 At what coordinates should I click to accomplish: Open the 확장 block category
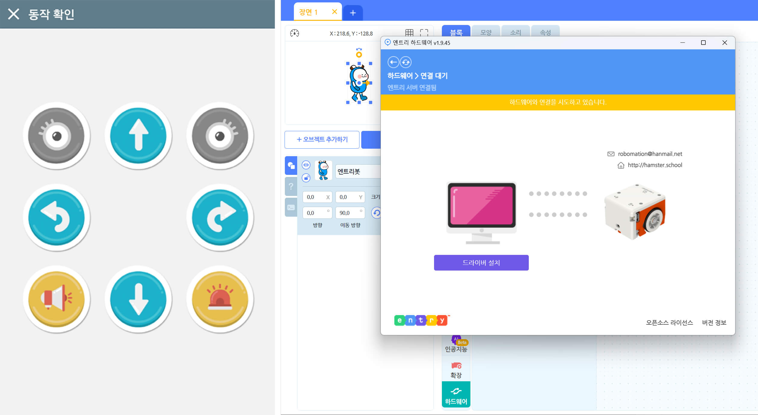pyautogui.click(x=456, y=370)
